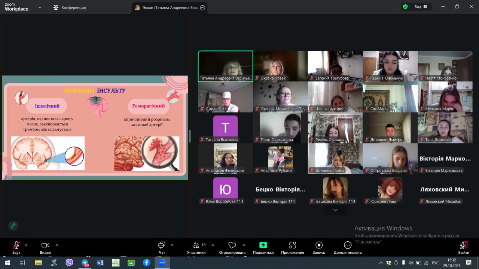This screenshot has height=269, width=479.
Task: Open the Вид view layout button
Action: pyautogui.click(x=421, y=7)
